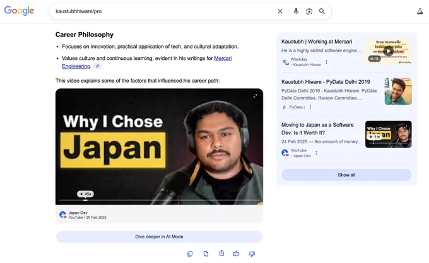Copy the AI overview text
The image size is (429, 263).
pyautogui.click(x=190, y=254)
